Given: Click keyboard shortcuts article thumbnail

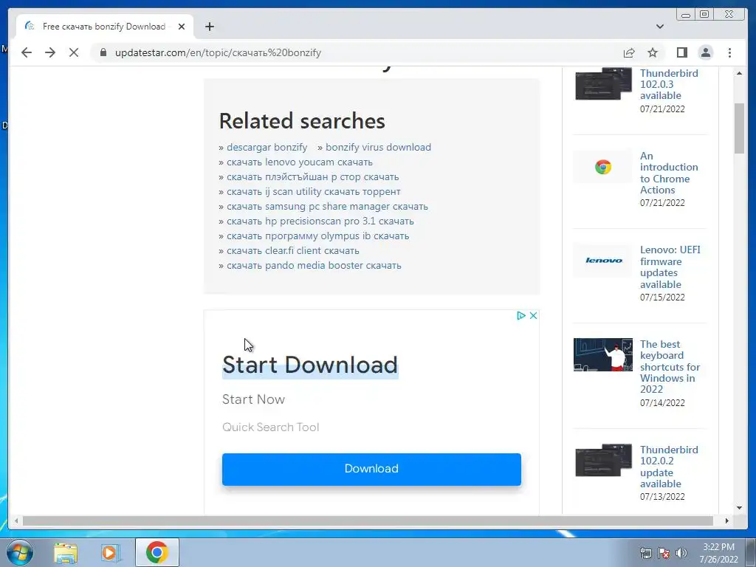Looking at the screenshot, I should (603, 355).
